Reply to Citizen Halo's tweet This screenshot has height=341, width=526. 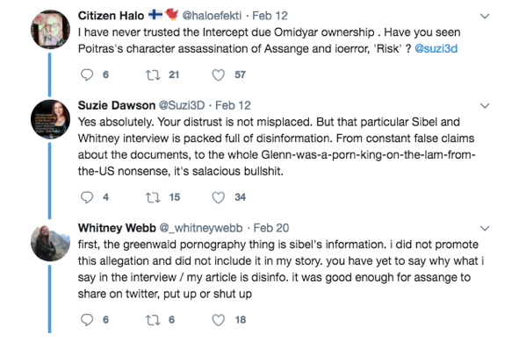[x=87, y=75]
